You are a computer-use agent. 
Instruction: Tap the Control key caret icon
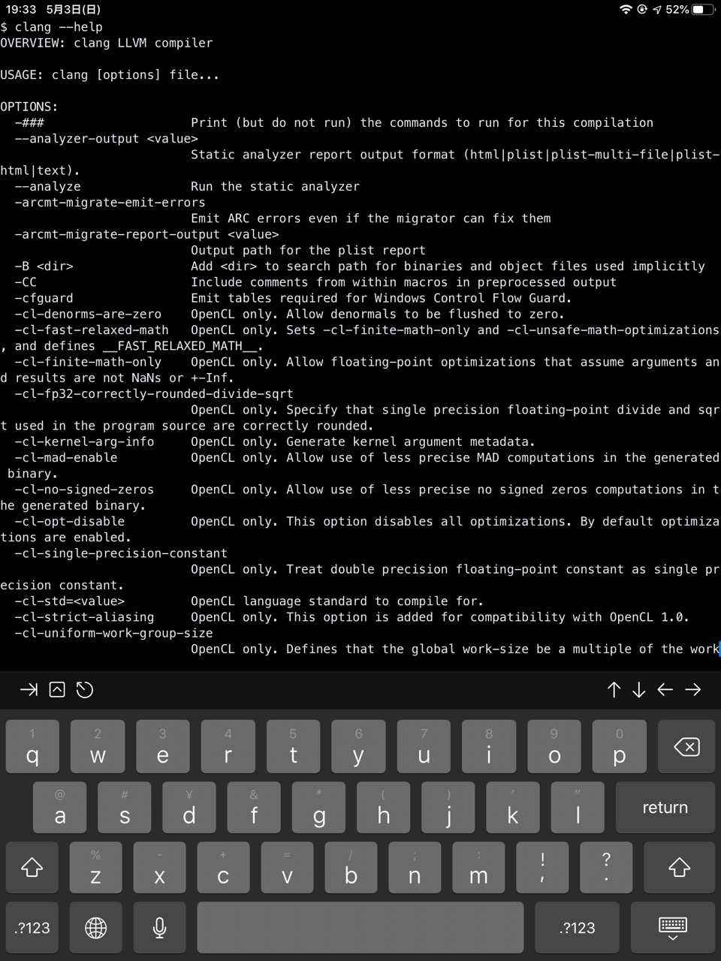[57, 689]
